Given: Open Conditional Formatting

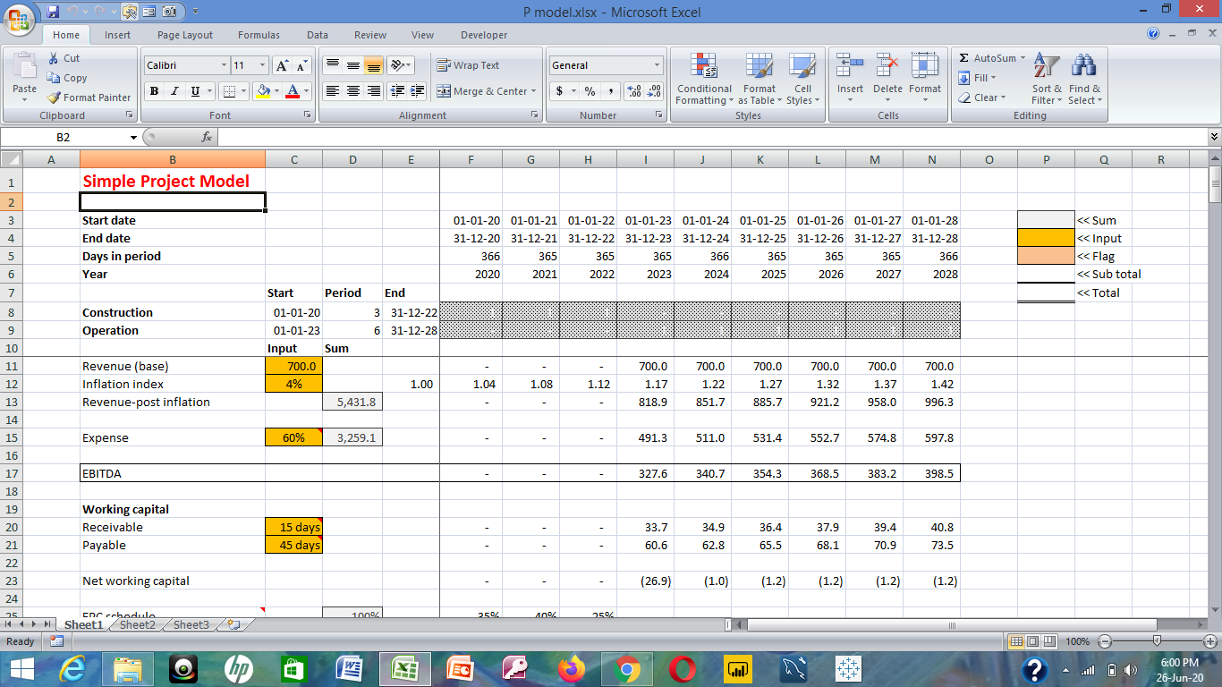Looking at the screenshot, I should (x=703, y=81).
